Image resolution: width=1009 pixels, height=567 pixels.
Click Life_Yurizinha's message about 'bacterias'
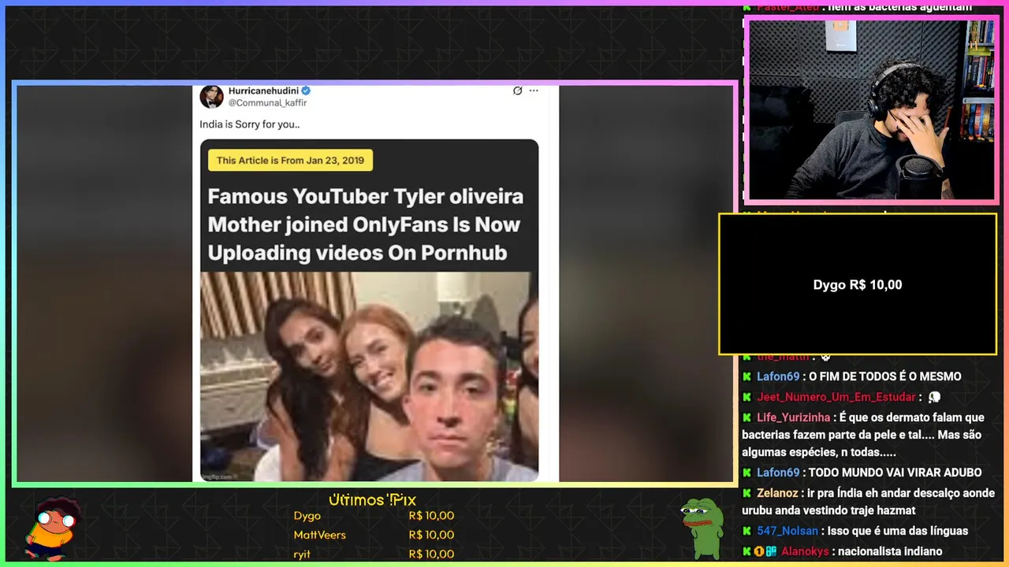click(863, 435)
